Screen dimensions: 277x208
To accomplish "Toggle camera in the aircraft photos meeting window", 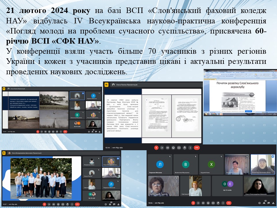I will click(42, 132).
